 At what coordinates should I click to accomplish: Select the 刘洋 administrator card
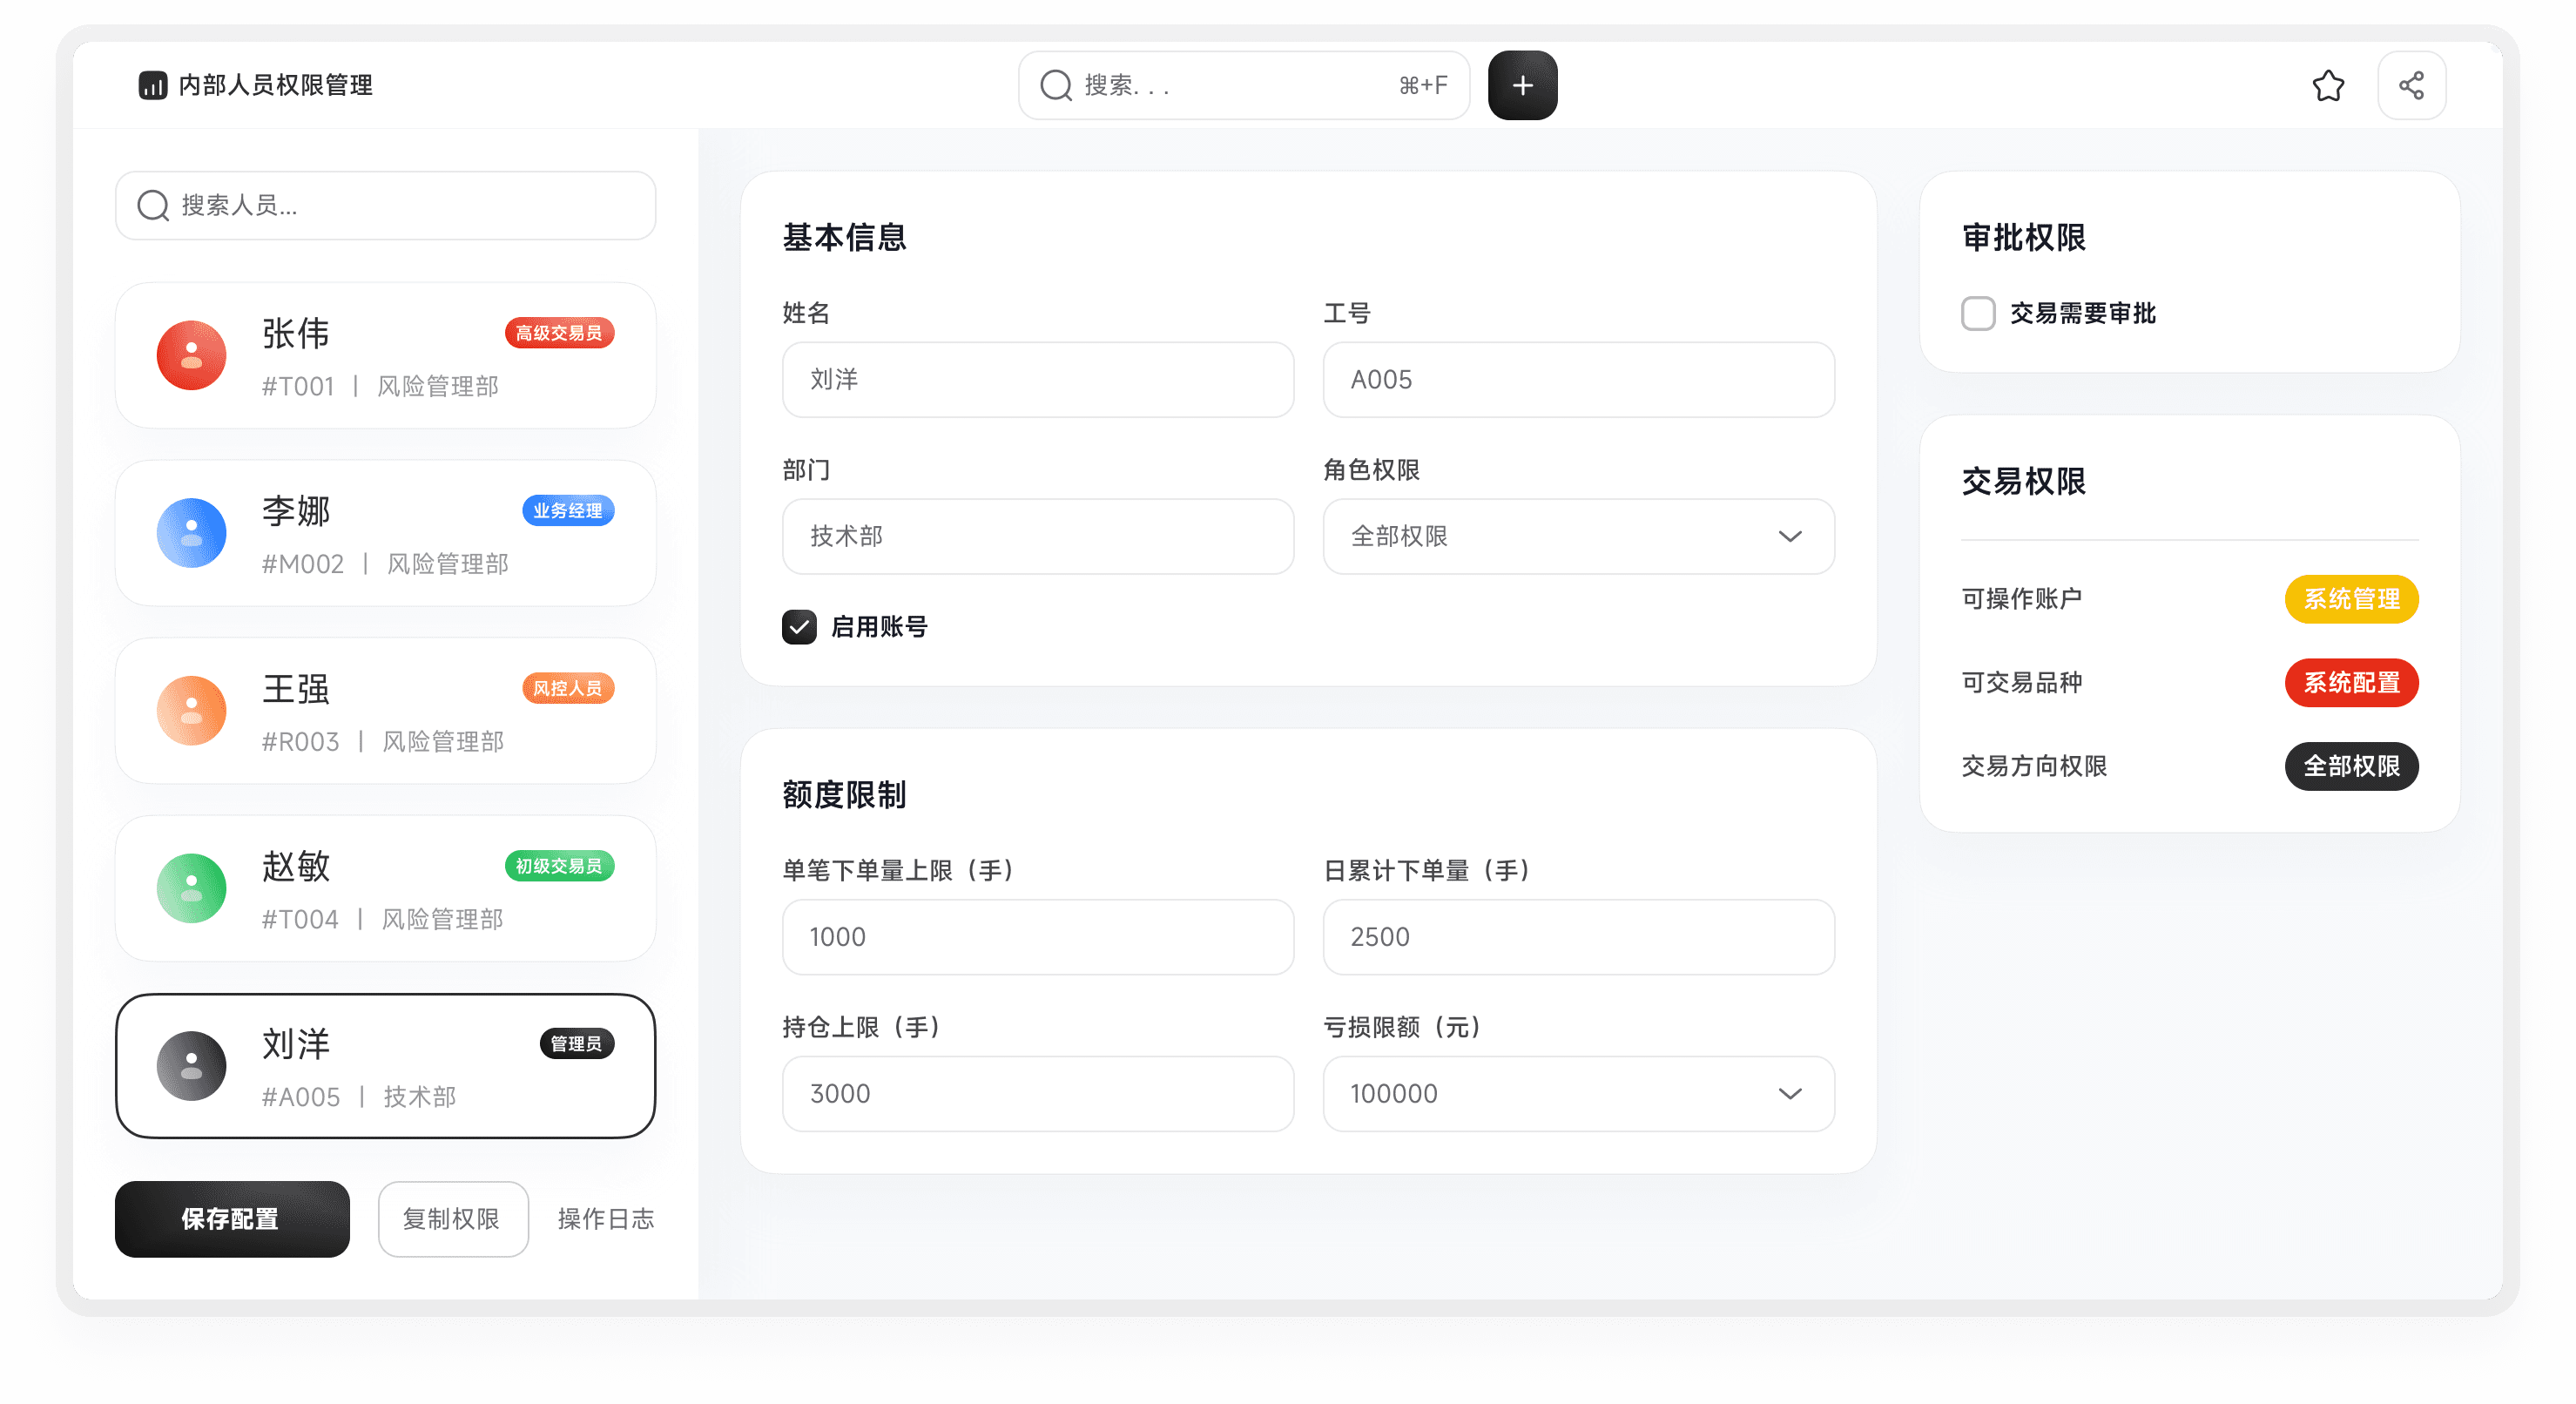(x=385, y=1066)
